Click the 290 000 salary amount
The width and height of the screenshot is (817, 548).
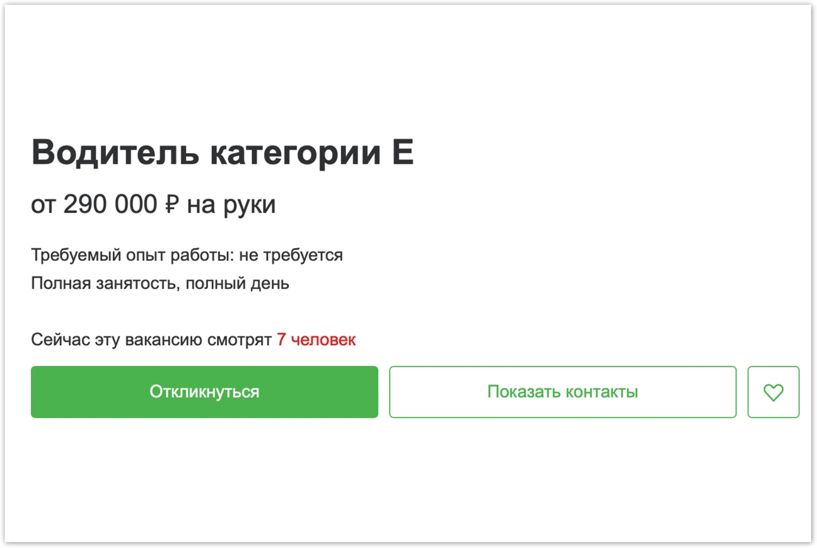[x=110, y=205]
